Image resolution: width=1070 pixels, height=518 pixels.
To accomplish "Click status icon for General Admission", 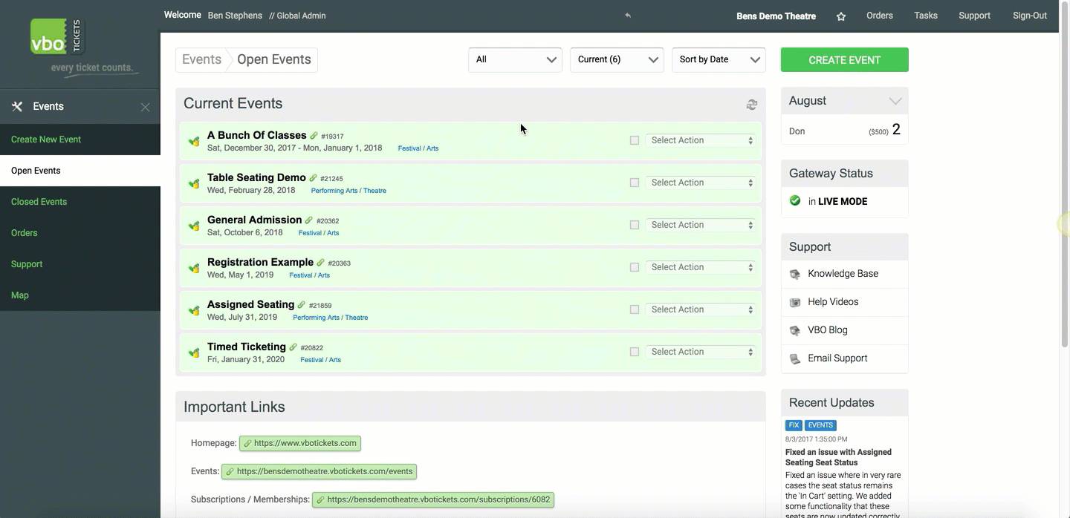I will 194,226.
